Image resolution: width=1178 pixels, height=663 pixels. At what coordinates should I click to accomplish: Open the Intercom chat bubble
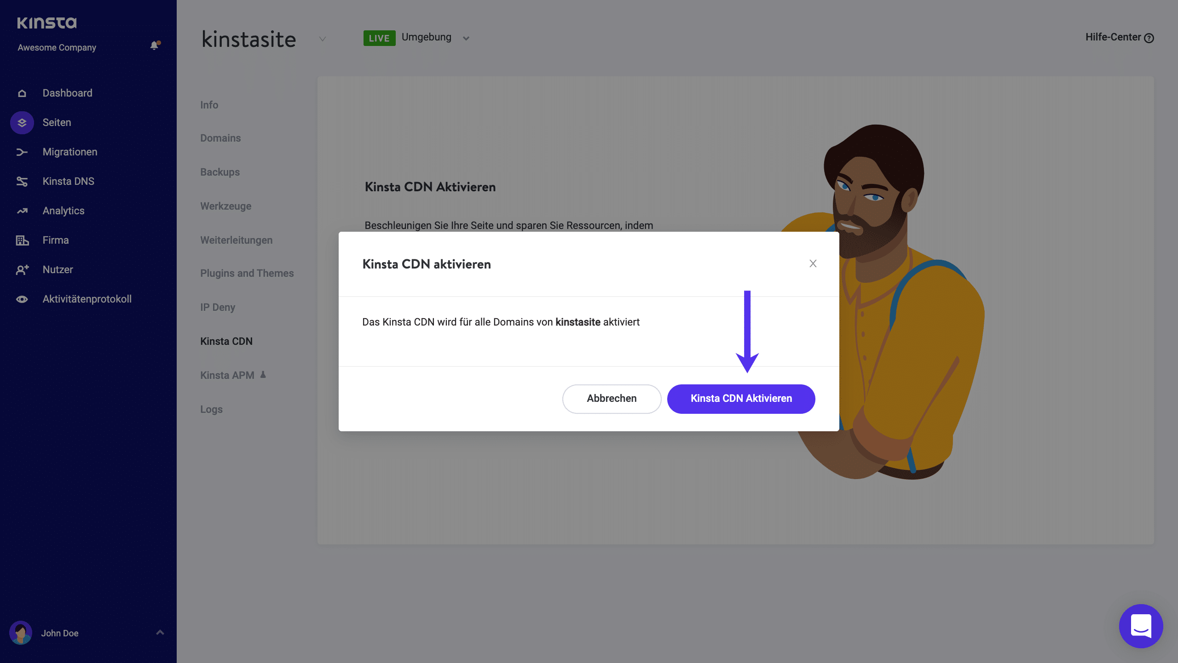[x=1141, y=626]
